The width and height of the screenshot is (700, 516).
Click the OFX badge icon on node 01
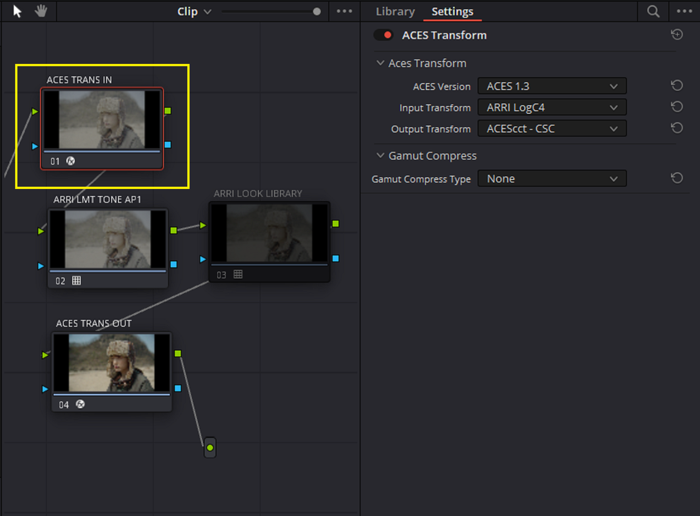coord(70,161)
